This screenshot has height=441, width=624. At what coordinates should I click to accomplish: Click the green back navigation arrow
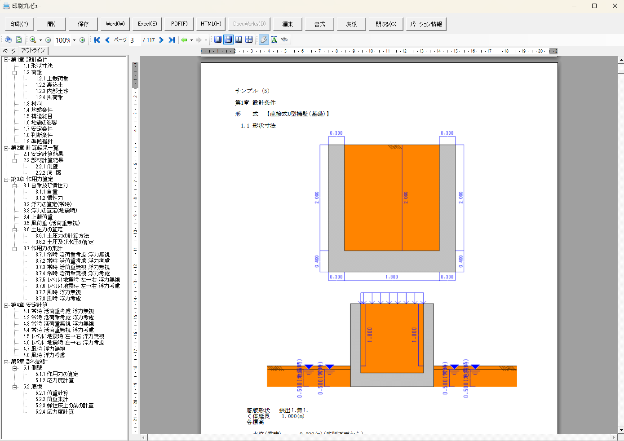coord(184,40)
